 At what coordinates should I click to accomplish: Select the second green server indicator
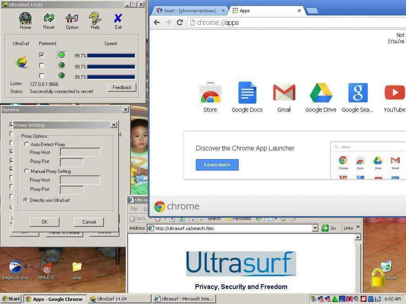click(x=61, y=65)
